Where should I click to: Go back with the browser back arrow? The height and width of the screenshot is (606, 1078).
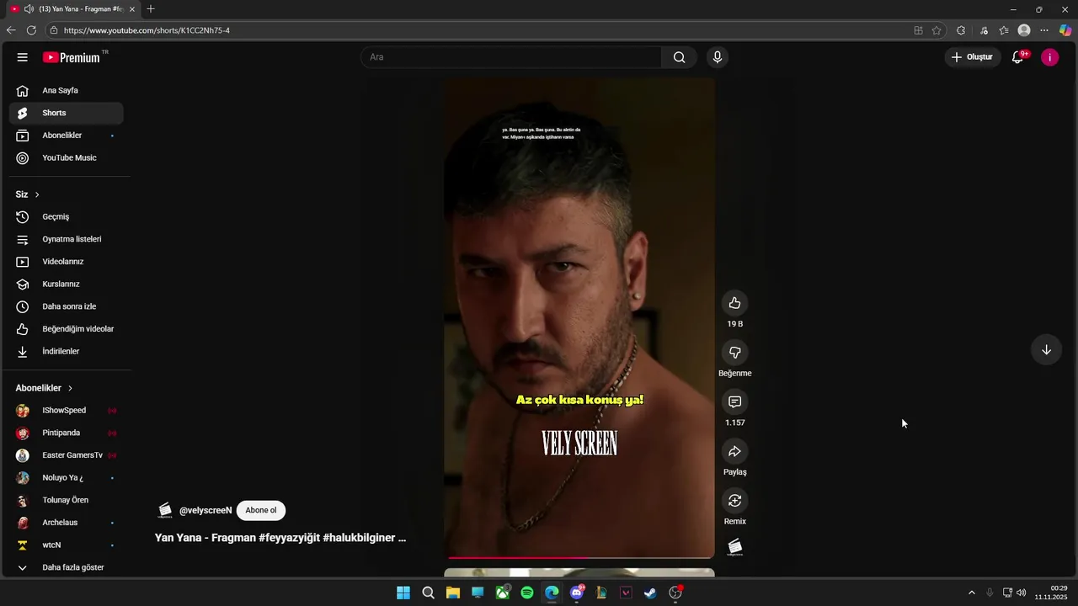point(11,30)
